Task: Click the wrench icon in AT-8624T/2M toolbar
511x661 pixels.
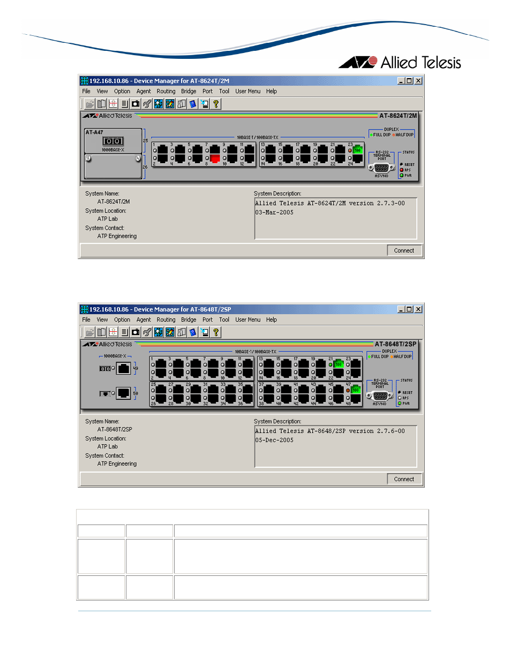Action: [147, 104]
